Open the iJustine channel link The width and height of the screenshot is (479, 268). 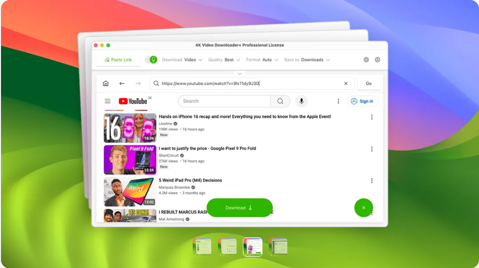pos(165,124)
